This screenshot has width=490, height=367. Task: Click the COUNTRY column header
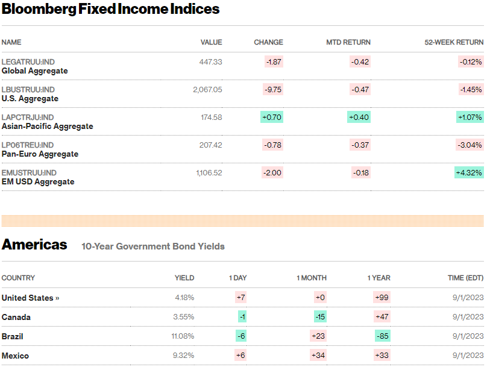pos(18,278)
